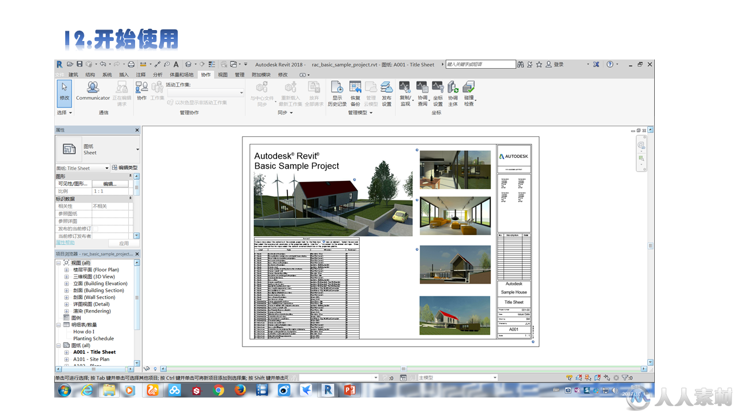Screen dimensions: 739x416
Task: Open the 活动工作集 dropdown
Action: point(206,93)
